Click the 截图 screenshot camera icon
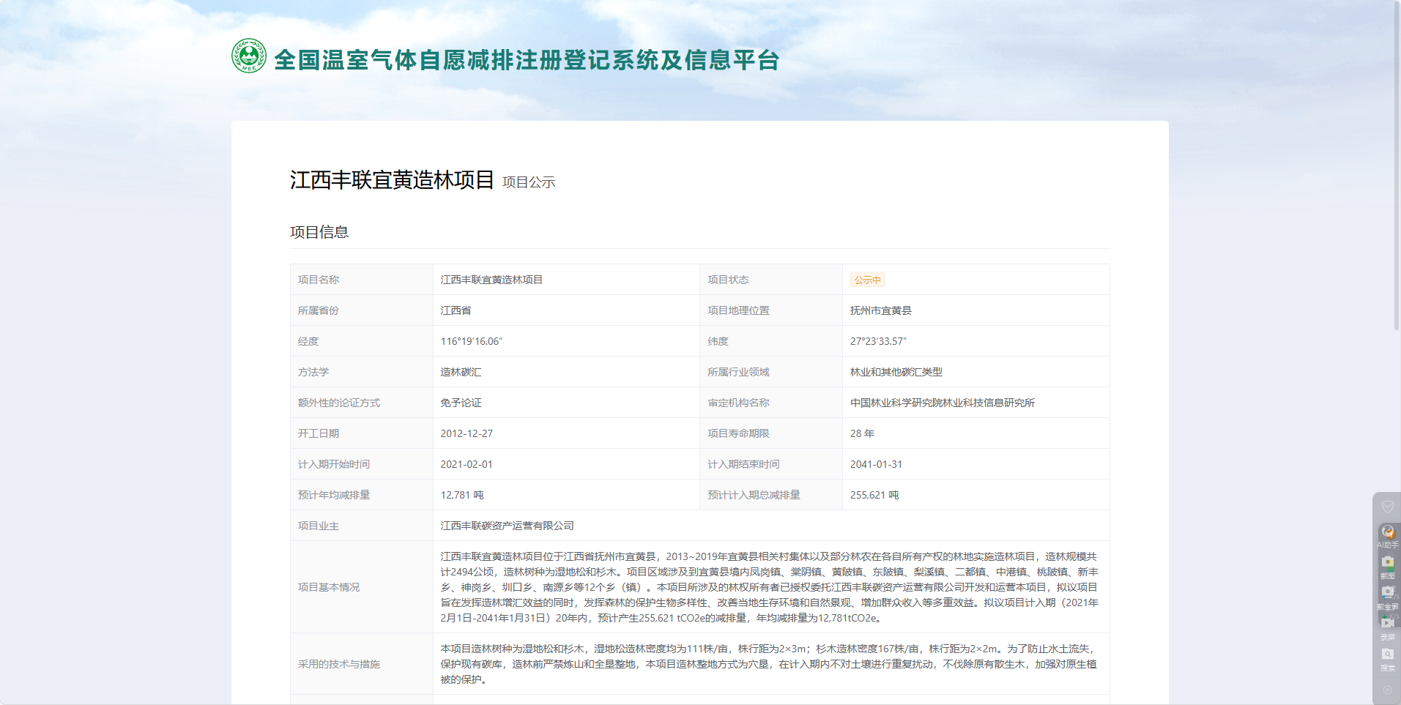1401x705 pixels. click(x=1387, y=564)
